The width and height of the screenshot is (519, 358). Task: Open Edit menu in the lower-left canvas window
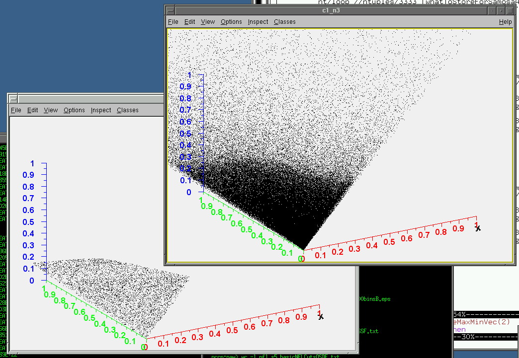point(33,110)
